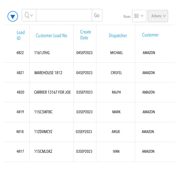Click dispatcher IVAN in last row
Screen dimensions: 178x169
[x=116, y=152]
